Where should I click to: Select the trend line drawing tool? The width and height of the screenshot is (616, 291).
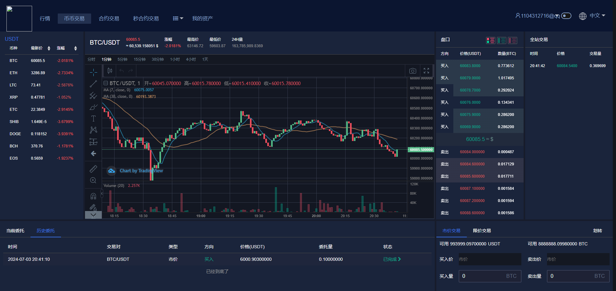click(x=93, y=84)
